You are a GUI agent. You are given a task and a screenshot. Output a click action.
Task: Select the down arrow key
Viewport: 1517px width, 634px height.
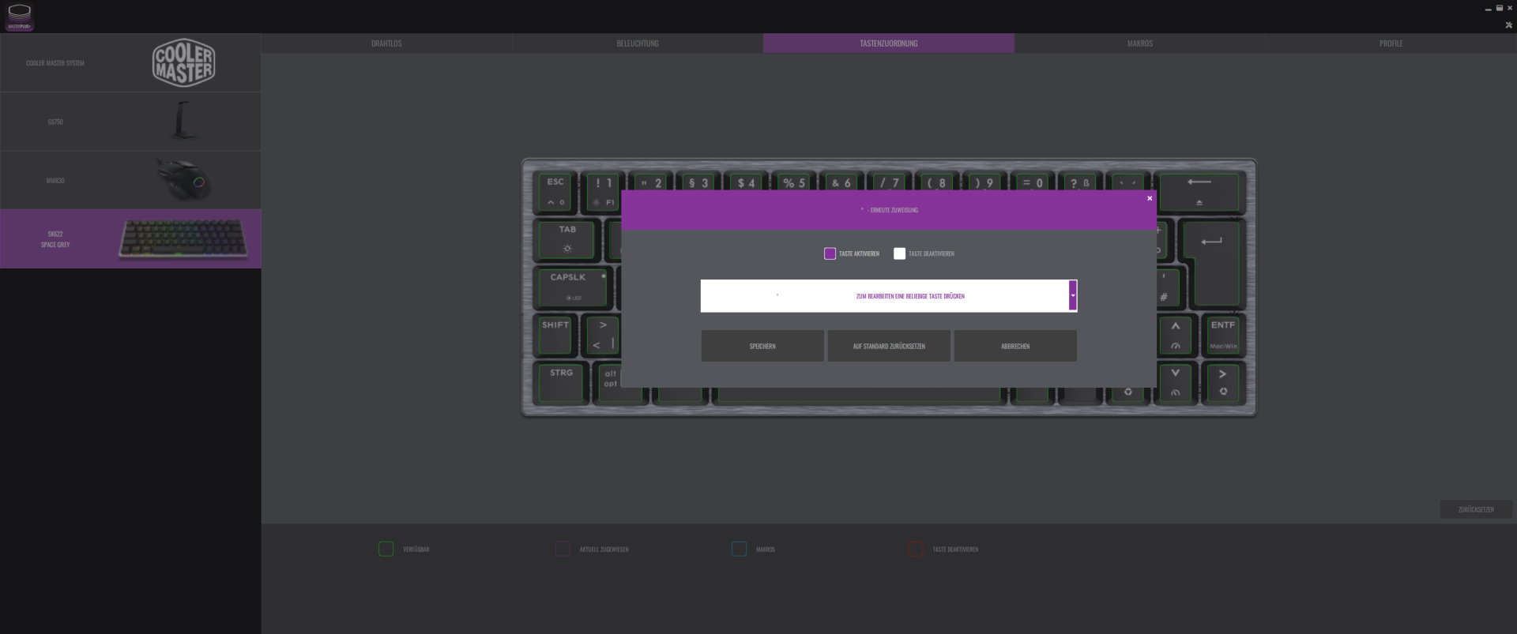coord(1176,383)
